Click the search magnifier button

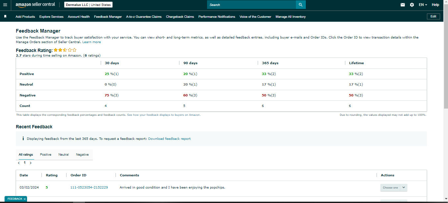301,5
